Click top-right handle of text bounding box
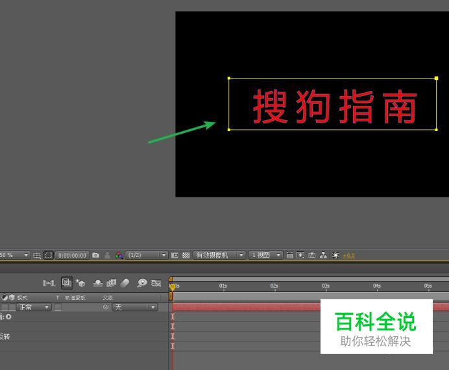This screenshot has height=370, width=449. tap(436, 78)
